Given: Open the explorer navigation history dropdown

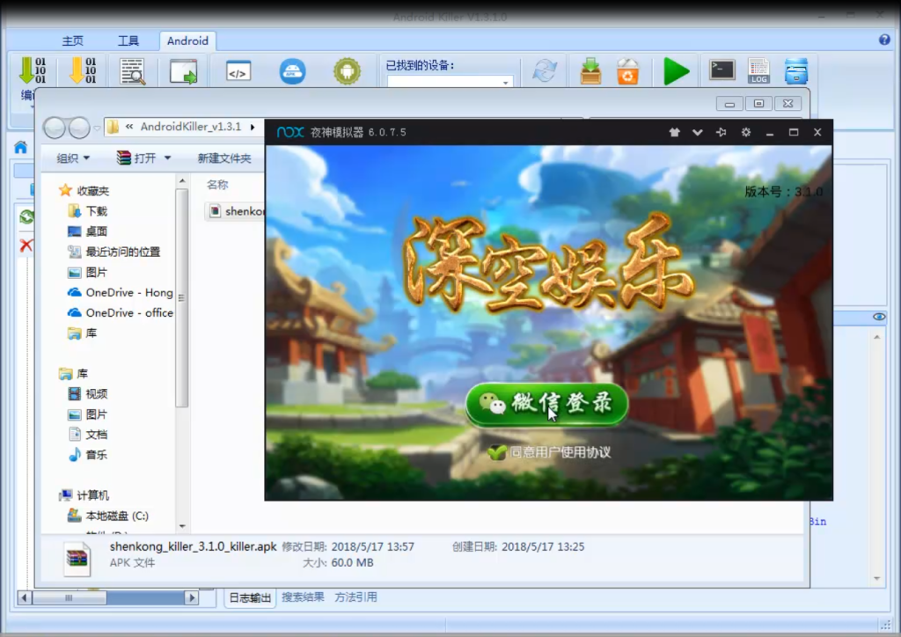Looking at the screenshot, I should coord(97,128).
